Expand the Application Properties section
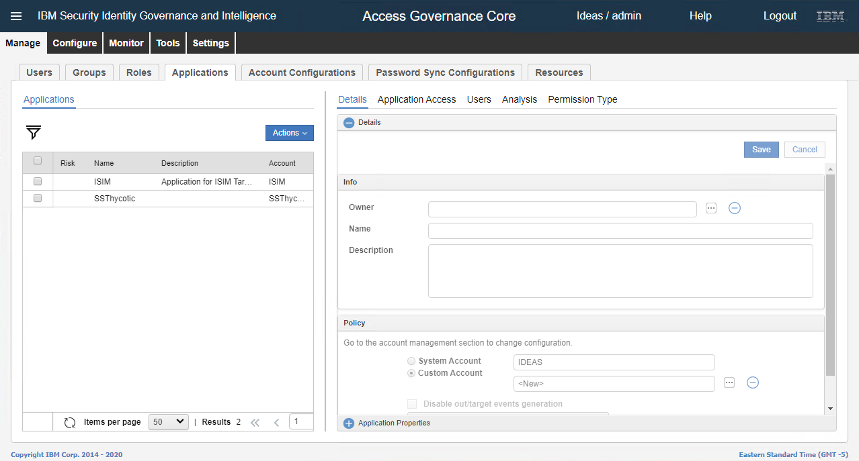The image size is (859, 461). [x=348, y=423]
